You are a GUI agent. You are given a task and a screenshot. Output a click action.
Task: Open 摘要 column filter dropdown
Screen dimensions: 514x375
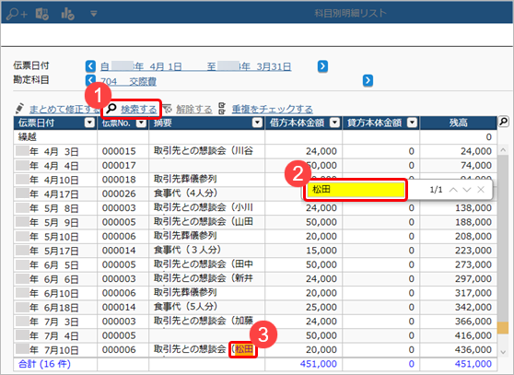coord(257,123)
